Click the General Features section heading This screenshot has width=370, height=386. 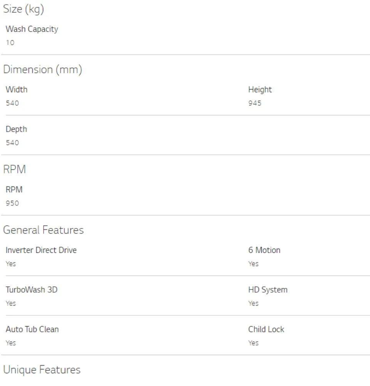point(43,230)
